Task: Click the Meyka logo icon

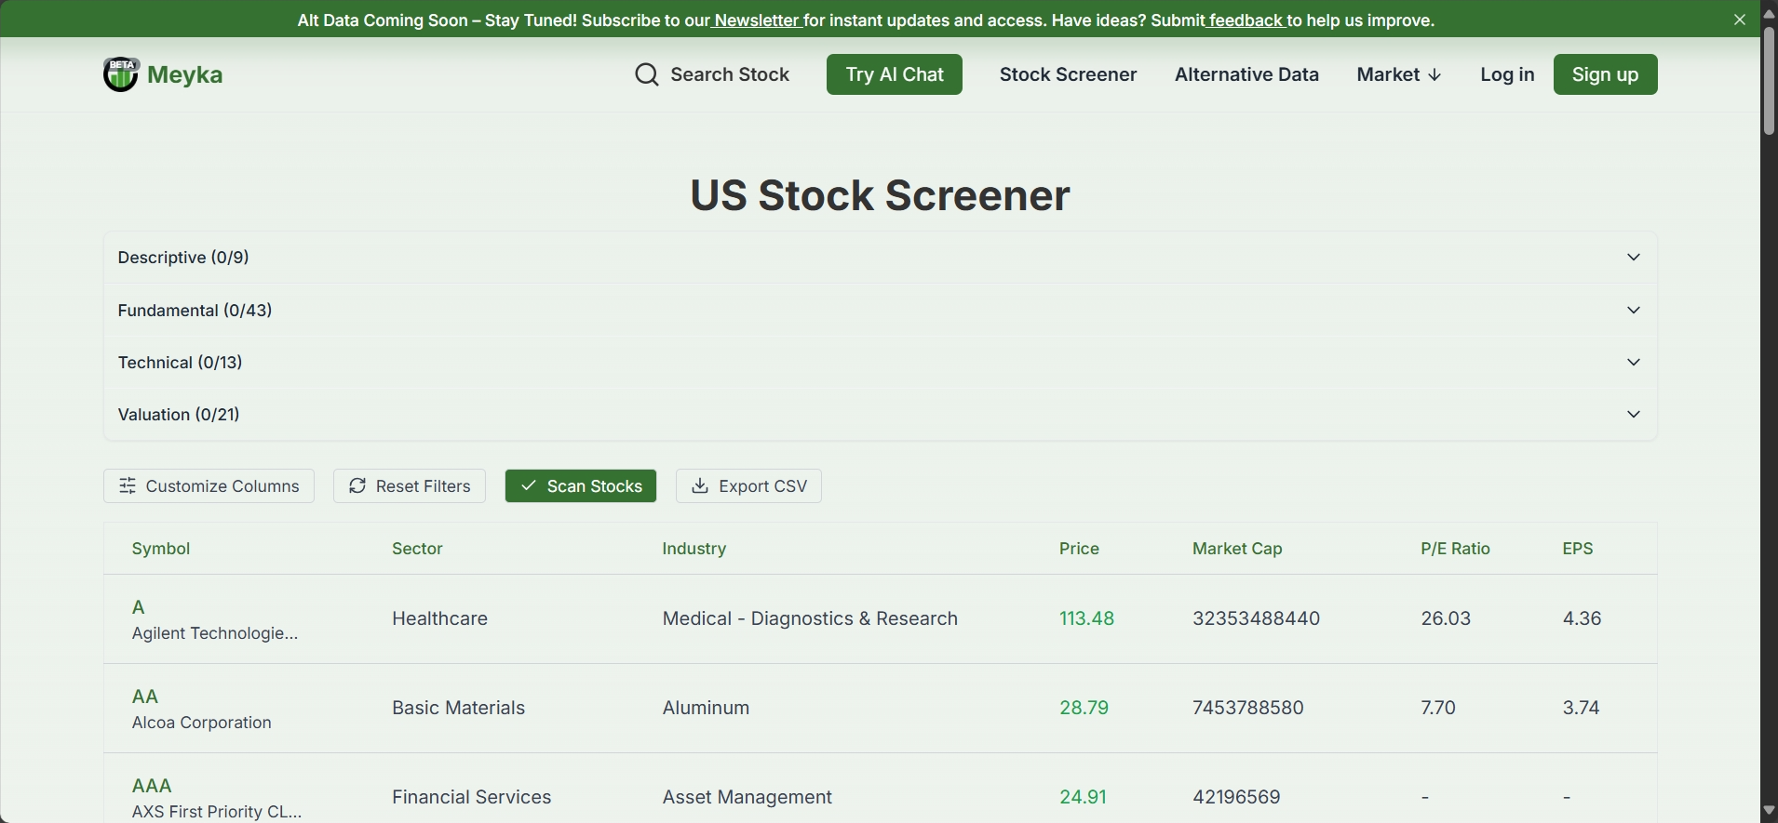Action: [120, 74]
